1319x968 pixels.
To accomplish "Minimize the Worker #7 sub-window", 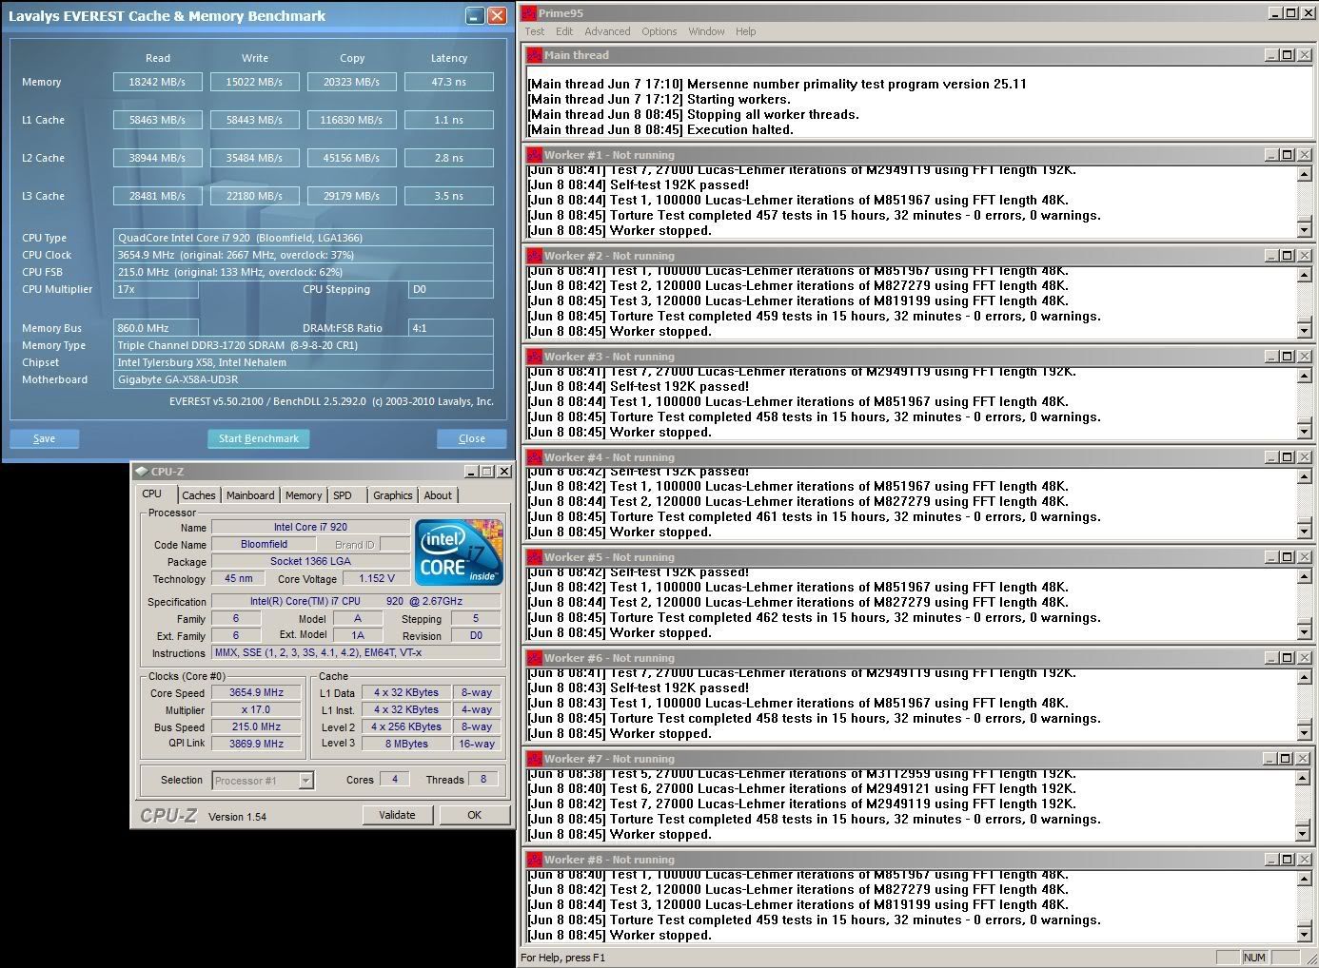I will [x=1270, y=759].
